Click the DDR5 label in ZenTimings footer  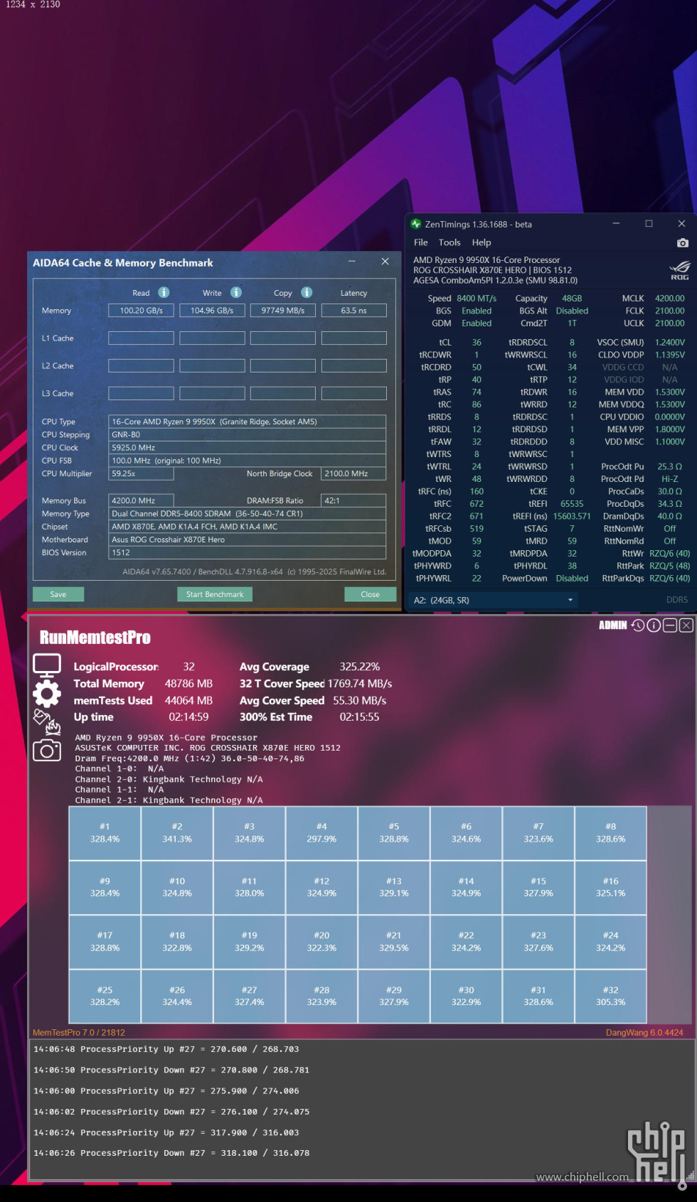[677, 600]
